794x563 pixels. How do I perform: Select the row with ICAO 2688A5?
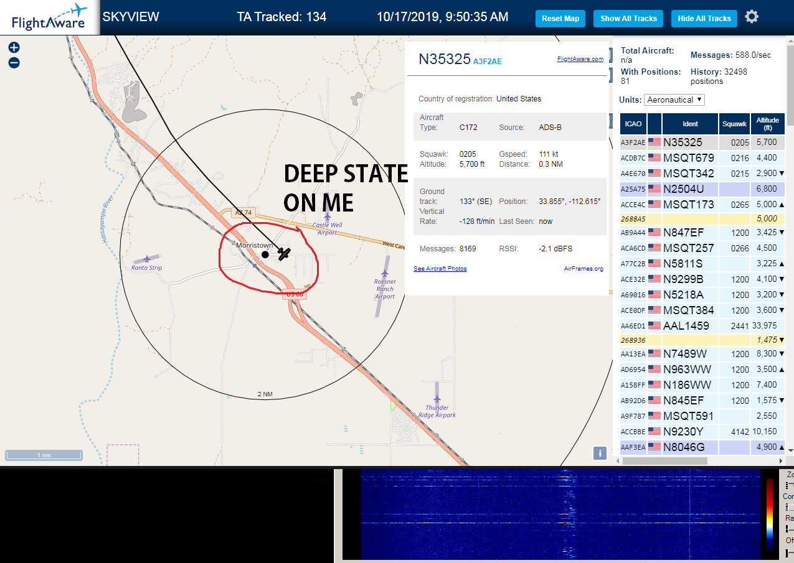(702, 219)
